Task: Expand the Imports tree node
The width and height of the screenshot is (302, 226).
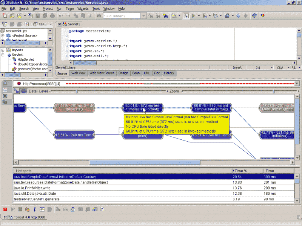Action: click(3, 50)
